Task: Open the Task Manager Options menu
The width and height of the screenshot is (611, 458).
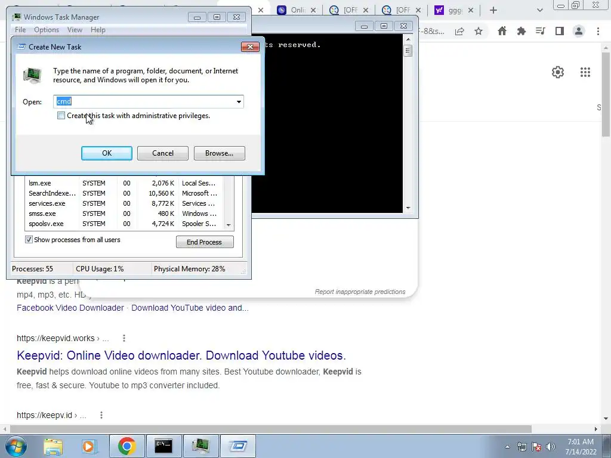Action: pyautogui.click(x=47, y=30)
